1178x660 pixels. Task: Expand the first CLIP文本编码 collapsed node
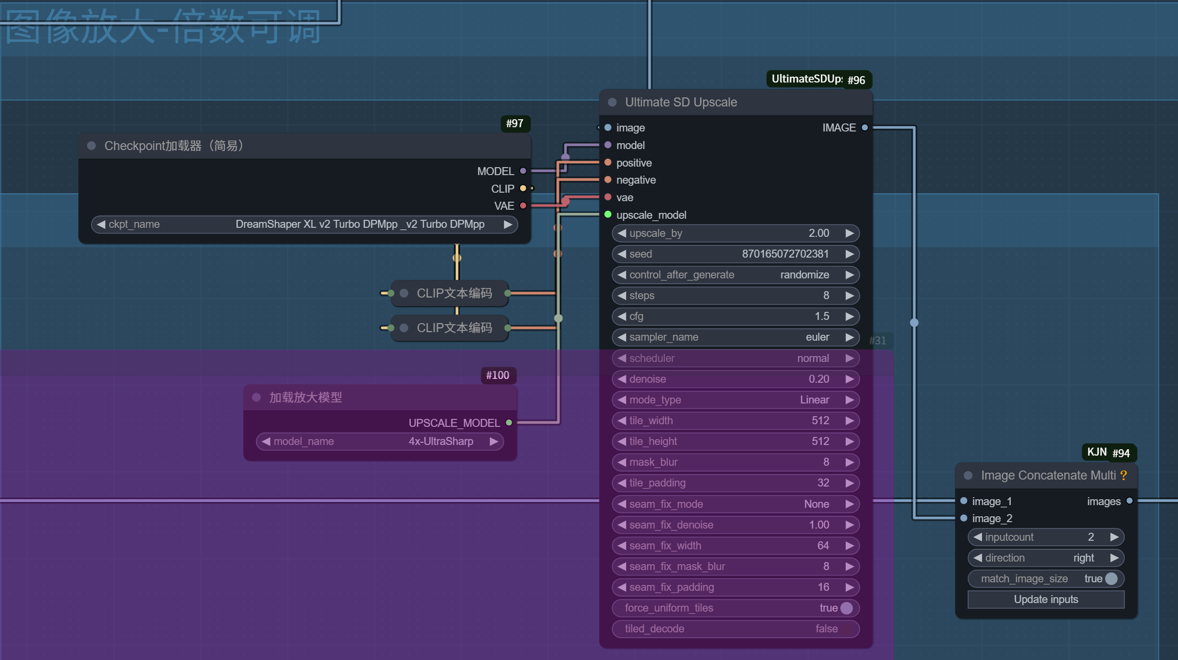coord(404,293)
